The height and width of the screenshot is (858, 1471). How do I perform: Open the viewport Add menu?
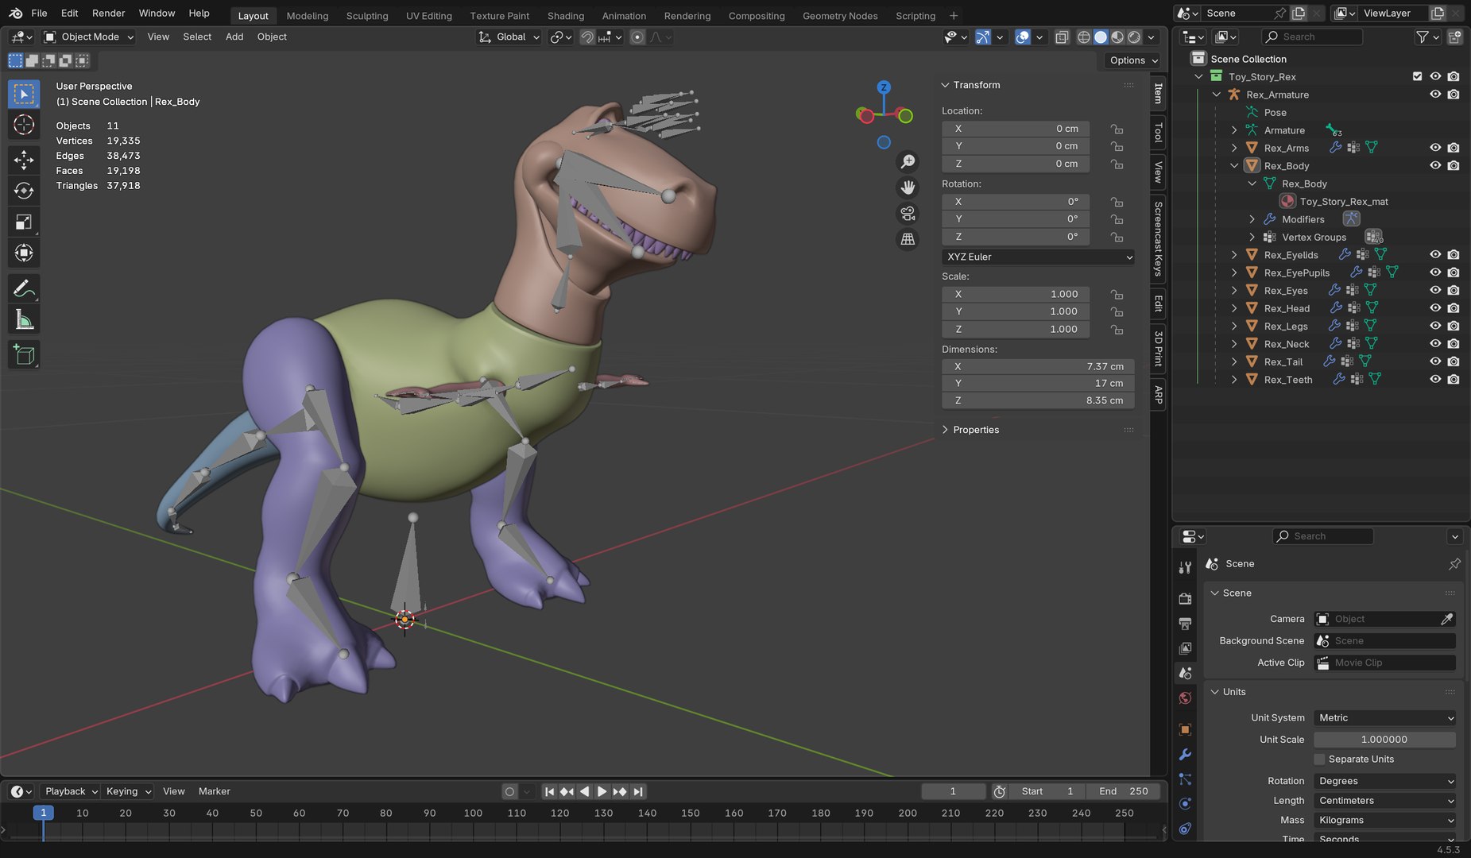[234, 37]
